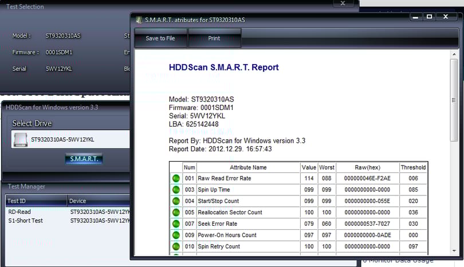The image size is (464, 267).
Task: Click green status icon for Seek Error Rate
Action: (176, 224)
